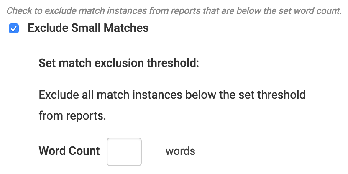Click the word "below" in non-italic description
This screenshot has width=348, height=174.
point(202,95)
